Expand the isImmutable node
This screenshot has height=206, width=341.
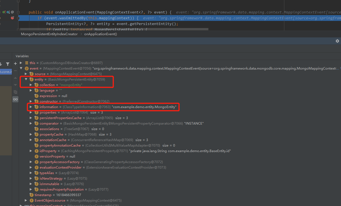(31, 184)
